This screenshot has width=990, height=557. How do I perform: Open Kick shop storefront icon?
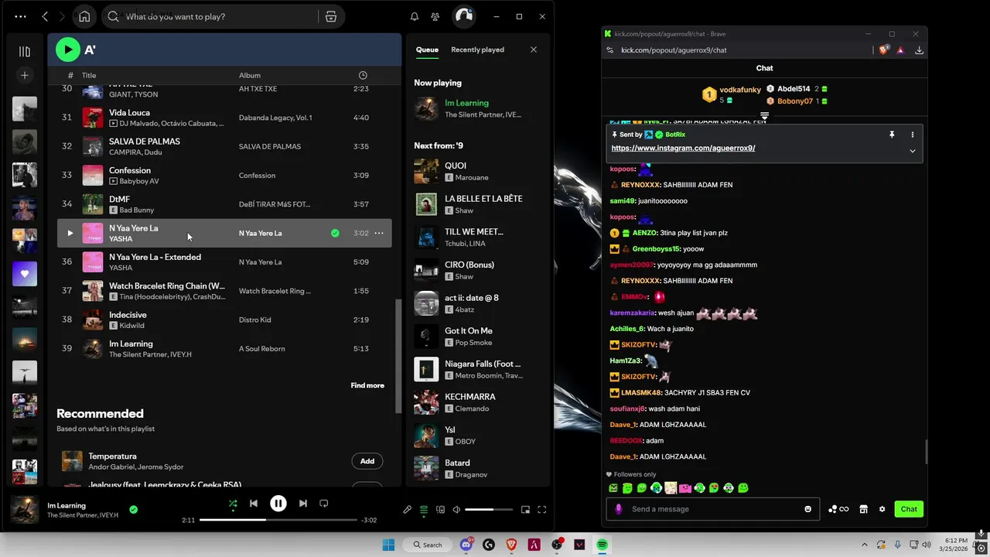pos(863,509)
